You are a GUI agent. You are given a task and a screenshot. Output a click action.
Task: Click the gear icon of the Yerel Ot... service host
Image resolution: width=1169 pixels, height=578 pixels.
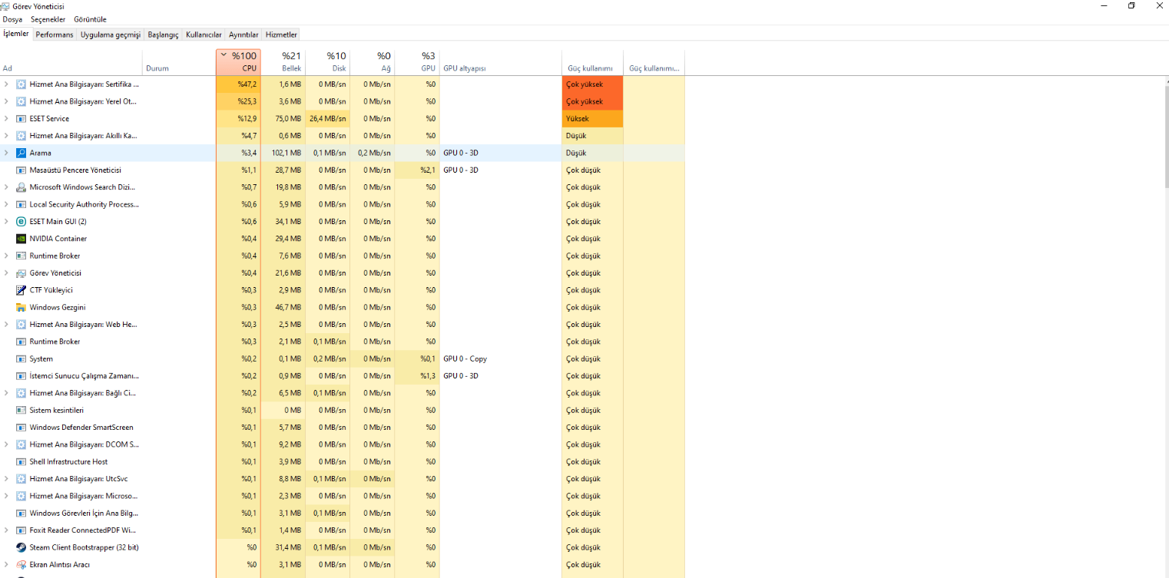click(21, 101)
